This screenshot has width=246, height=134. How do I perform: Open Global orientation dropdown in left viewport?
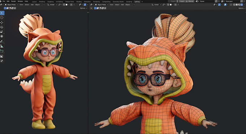click(52, 5)
